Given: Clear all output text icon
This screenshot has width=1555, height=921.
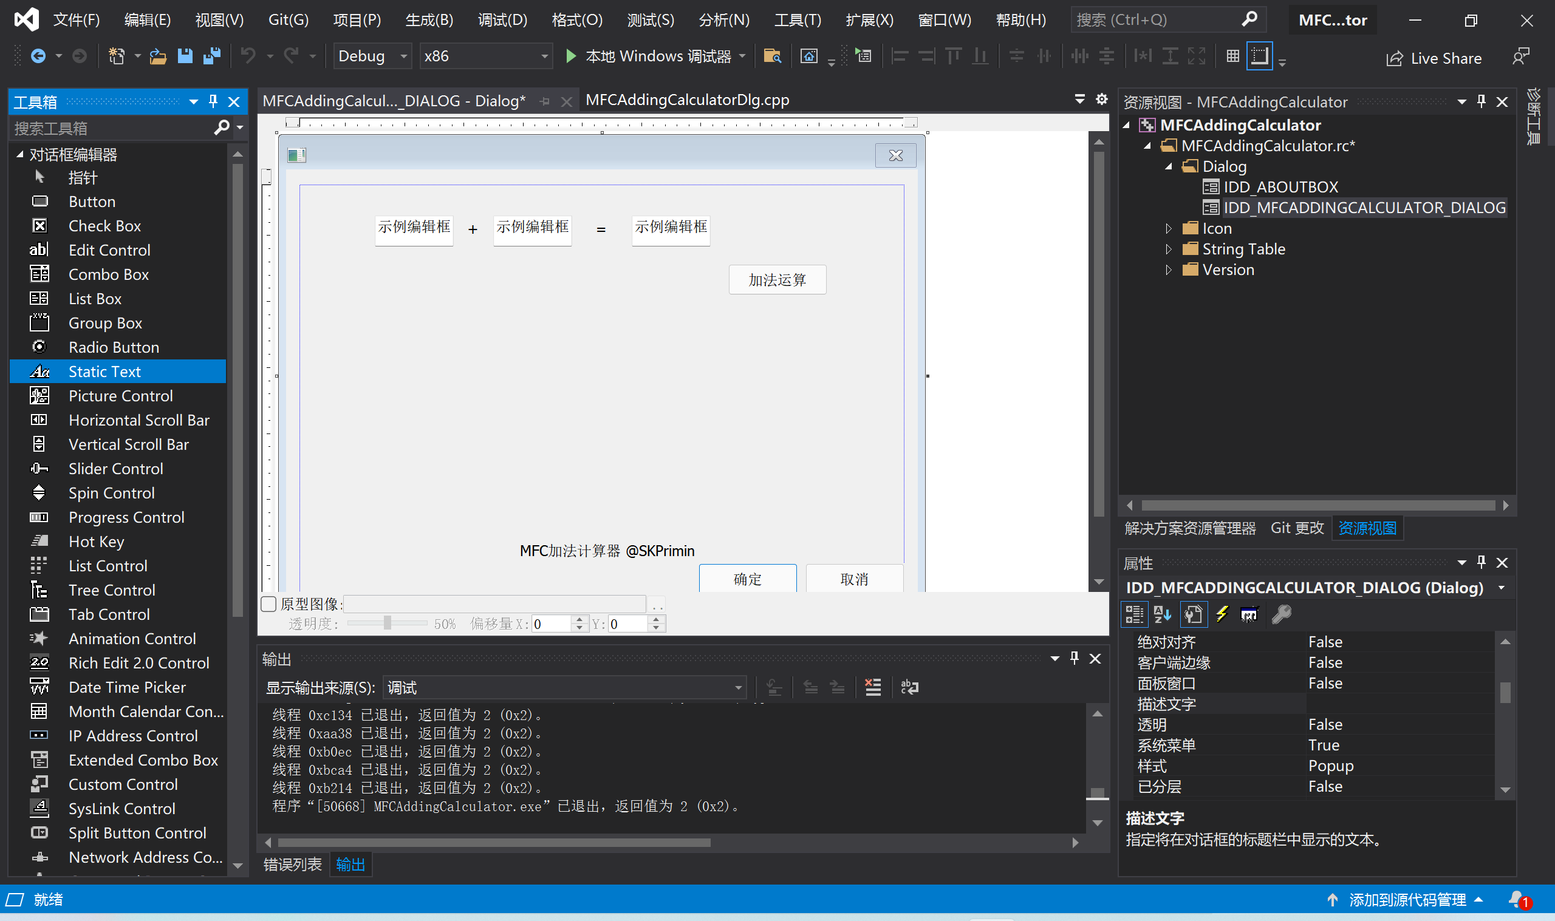Looking at the screenshot, I should (873, 687).
